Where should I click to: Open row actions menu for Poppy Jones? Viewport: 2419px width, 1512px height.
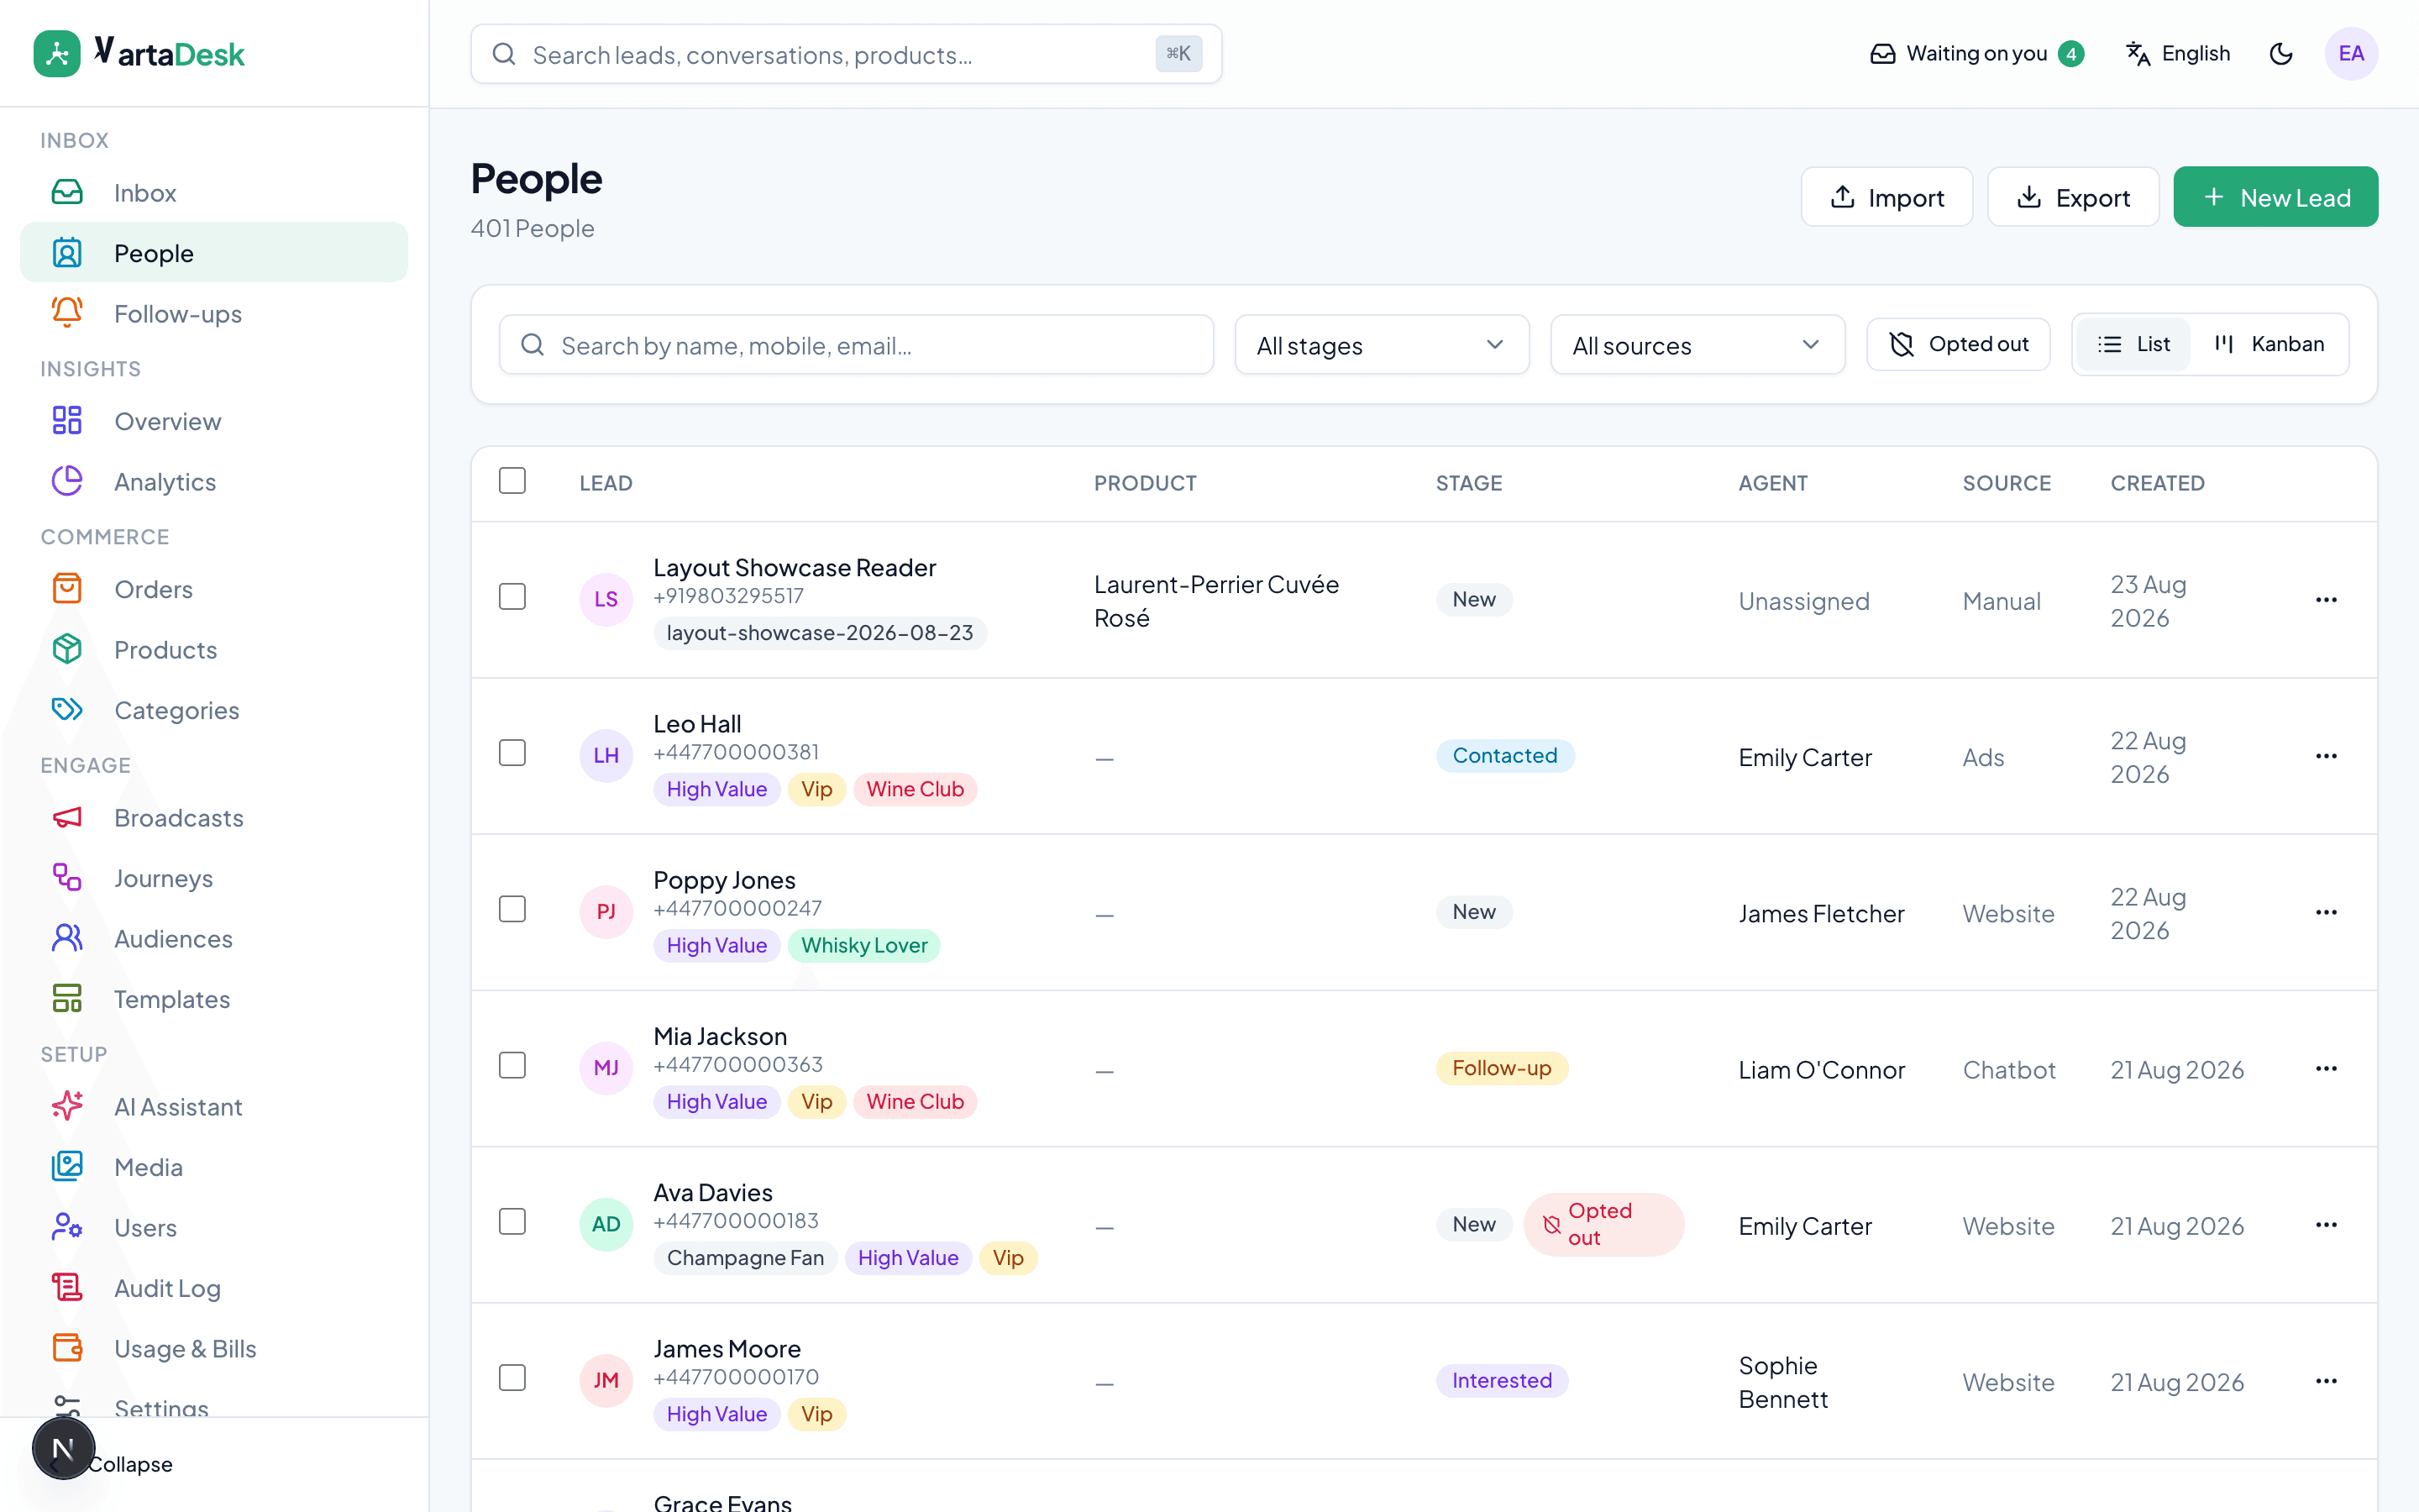[x=2326, y=912]
